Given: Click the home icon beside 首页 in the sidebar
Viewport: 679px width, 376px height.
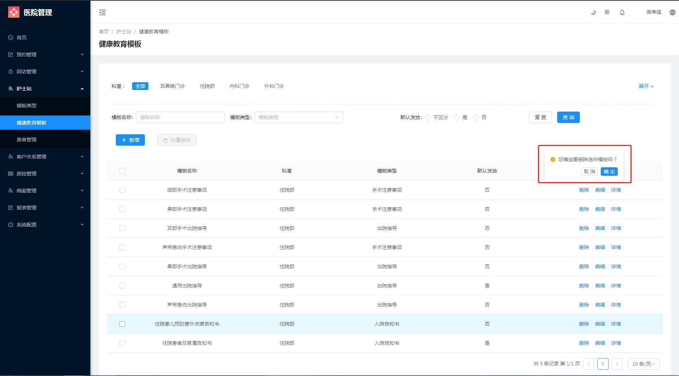Looking at the screenshot, I should 11,38.
